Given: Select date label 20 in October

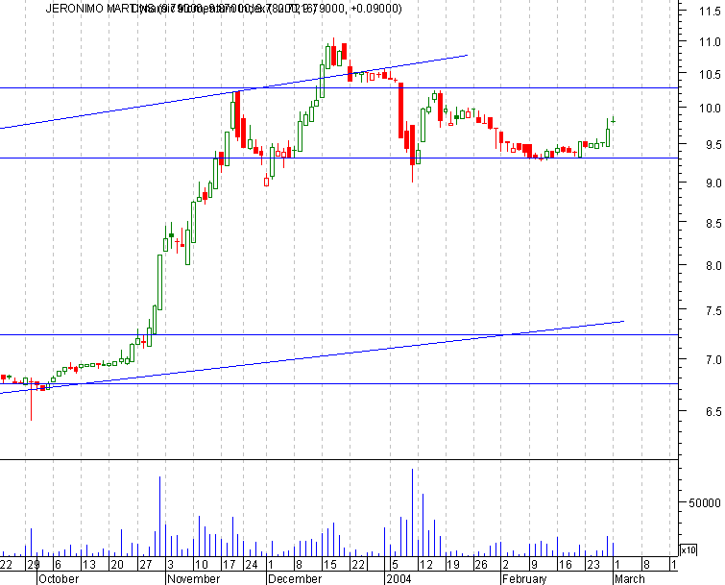Looking at the screenshot, I should point(117,565).
